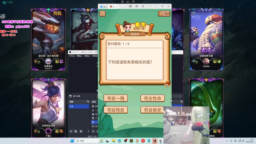Pop out the OBS dock icon at far right

[x=181, y=102]
